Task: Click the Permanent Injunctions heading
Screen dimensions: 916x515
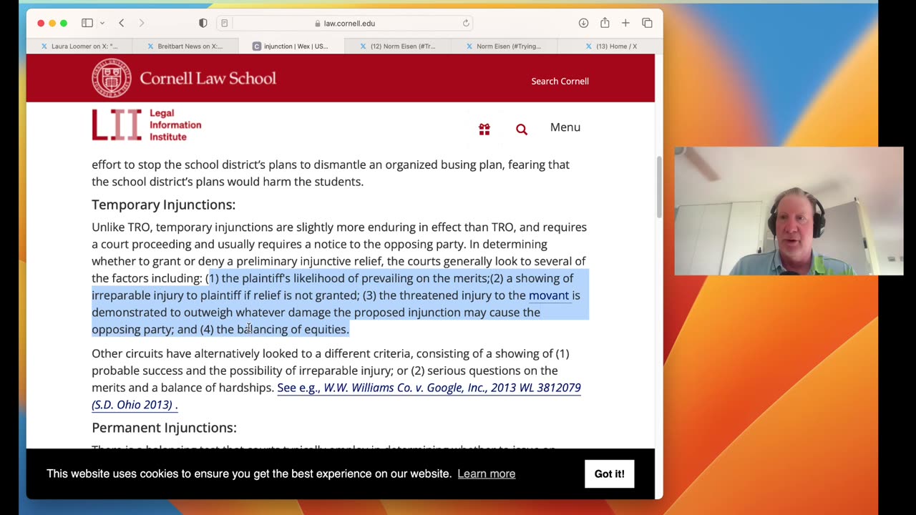Action: [x=164, y=428]
